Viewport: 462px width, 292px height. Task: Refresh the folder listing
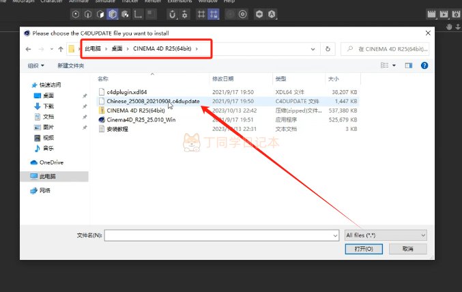pos(328,49)
